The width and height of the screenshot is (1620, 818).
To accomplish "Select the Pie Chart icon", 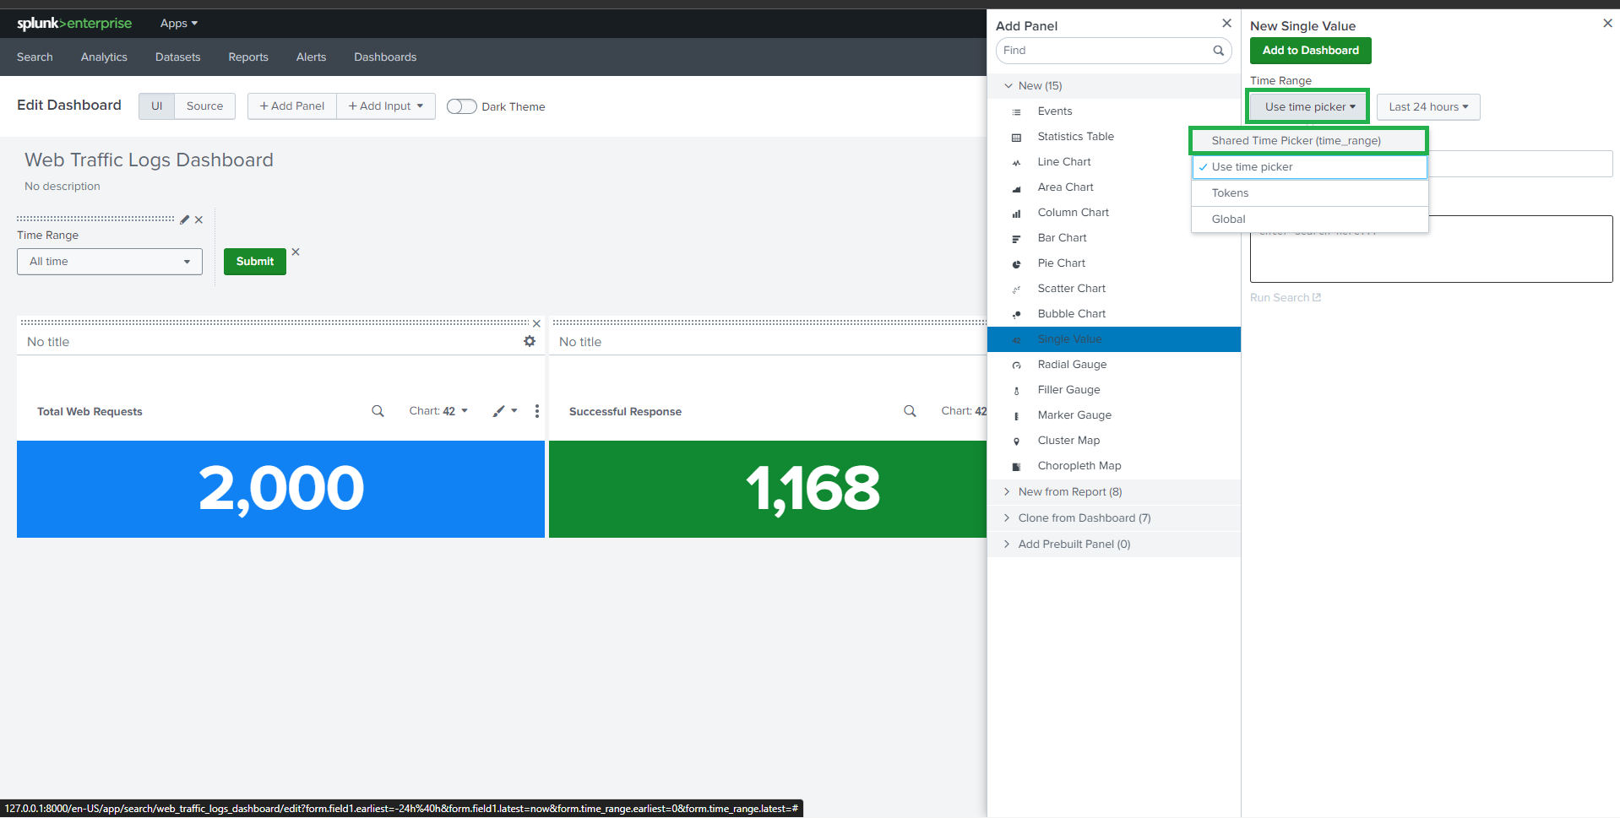I will click(1017, 263).
